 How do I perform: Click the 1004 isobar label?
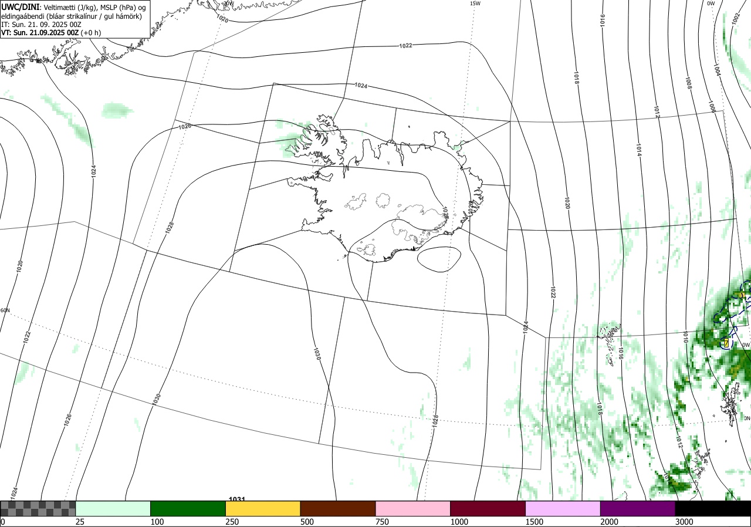[x=716, y=70]
